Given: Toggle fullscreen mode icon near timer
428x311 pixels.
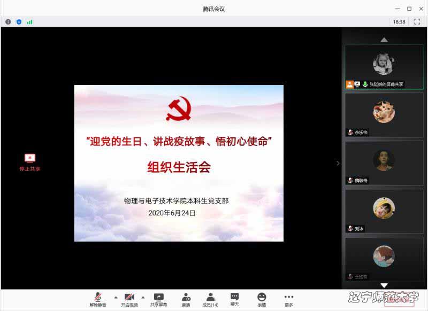Looking at the screenshot, I should [417, 22].
